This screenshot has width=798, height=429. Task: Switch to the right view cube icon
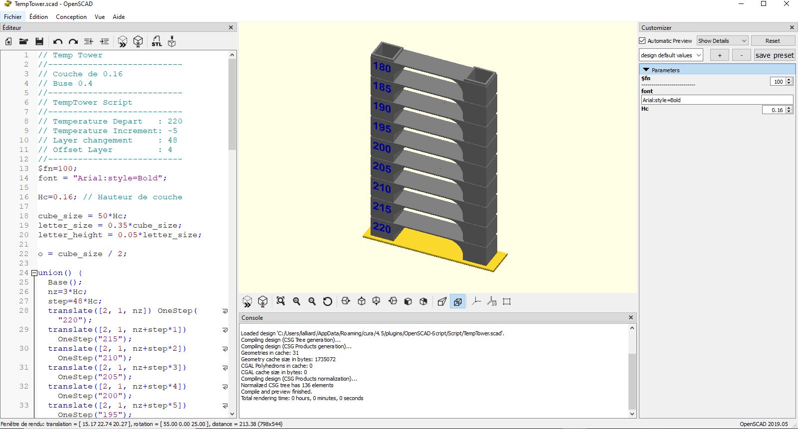click(346, 301)
